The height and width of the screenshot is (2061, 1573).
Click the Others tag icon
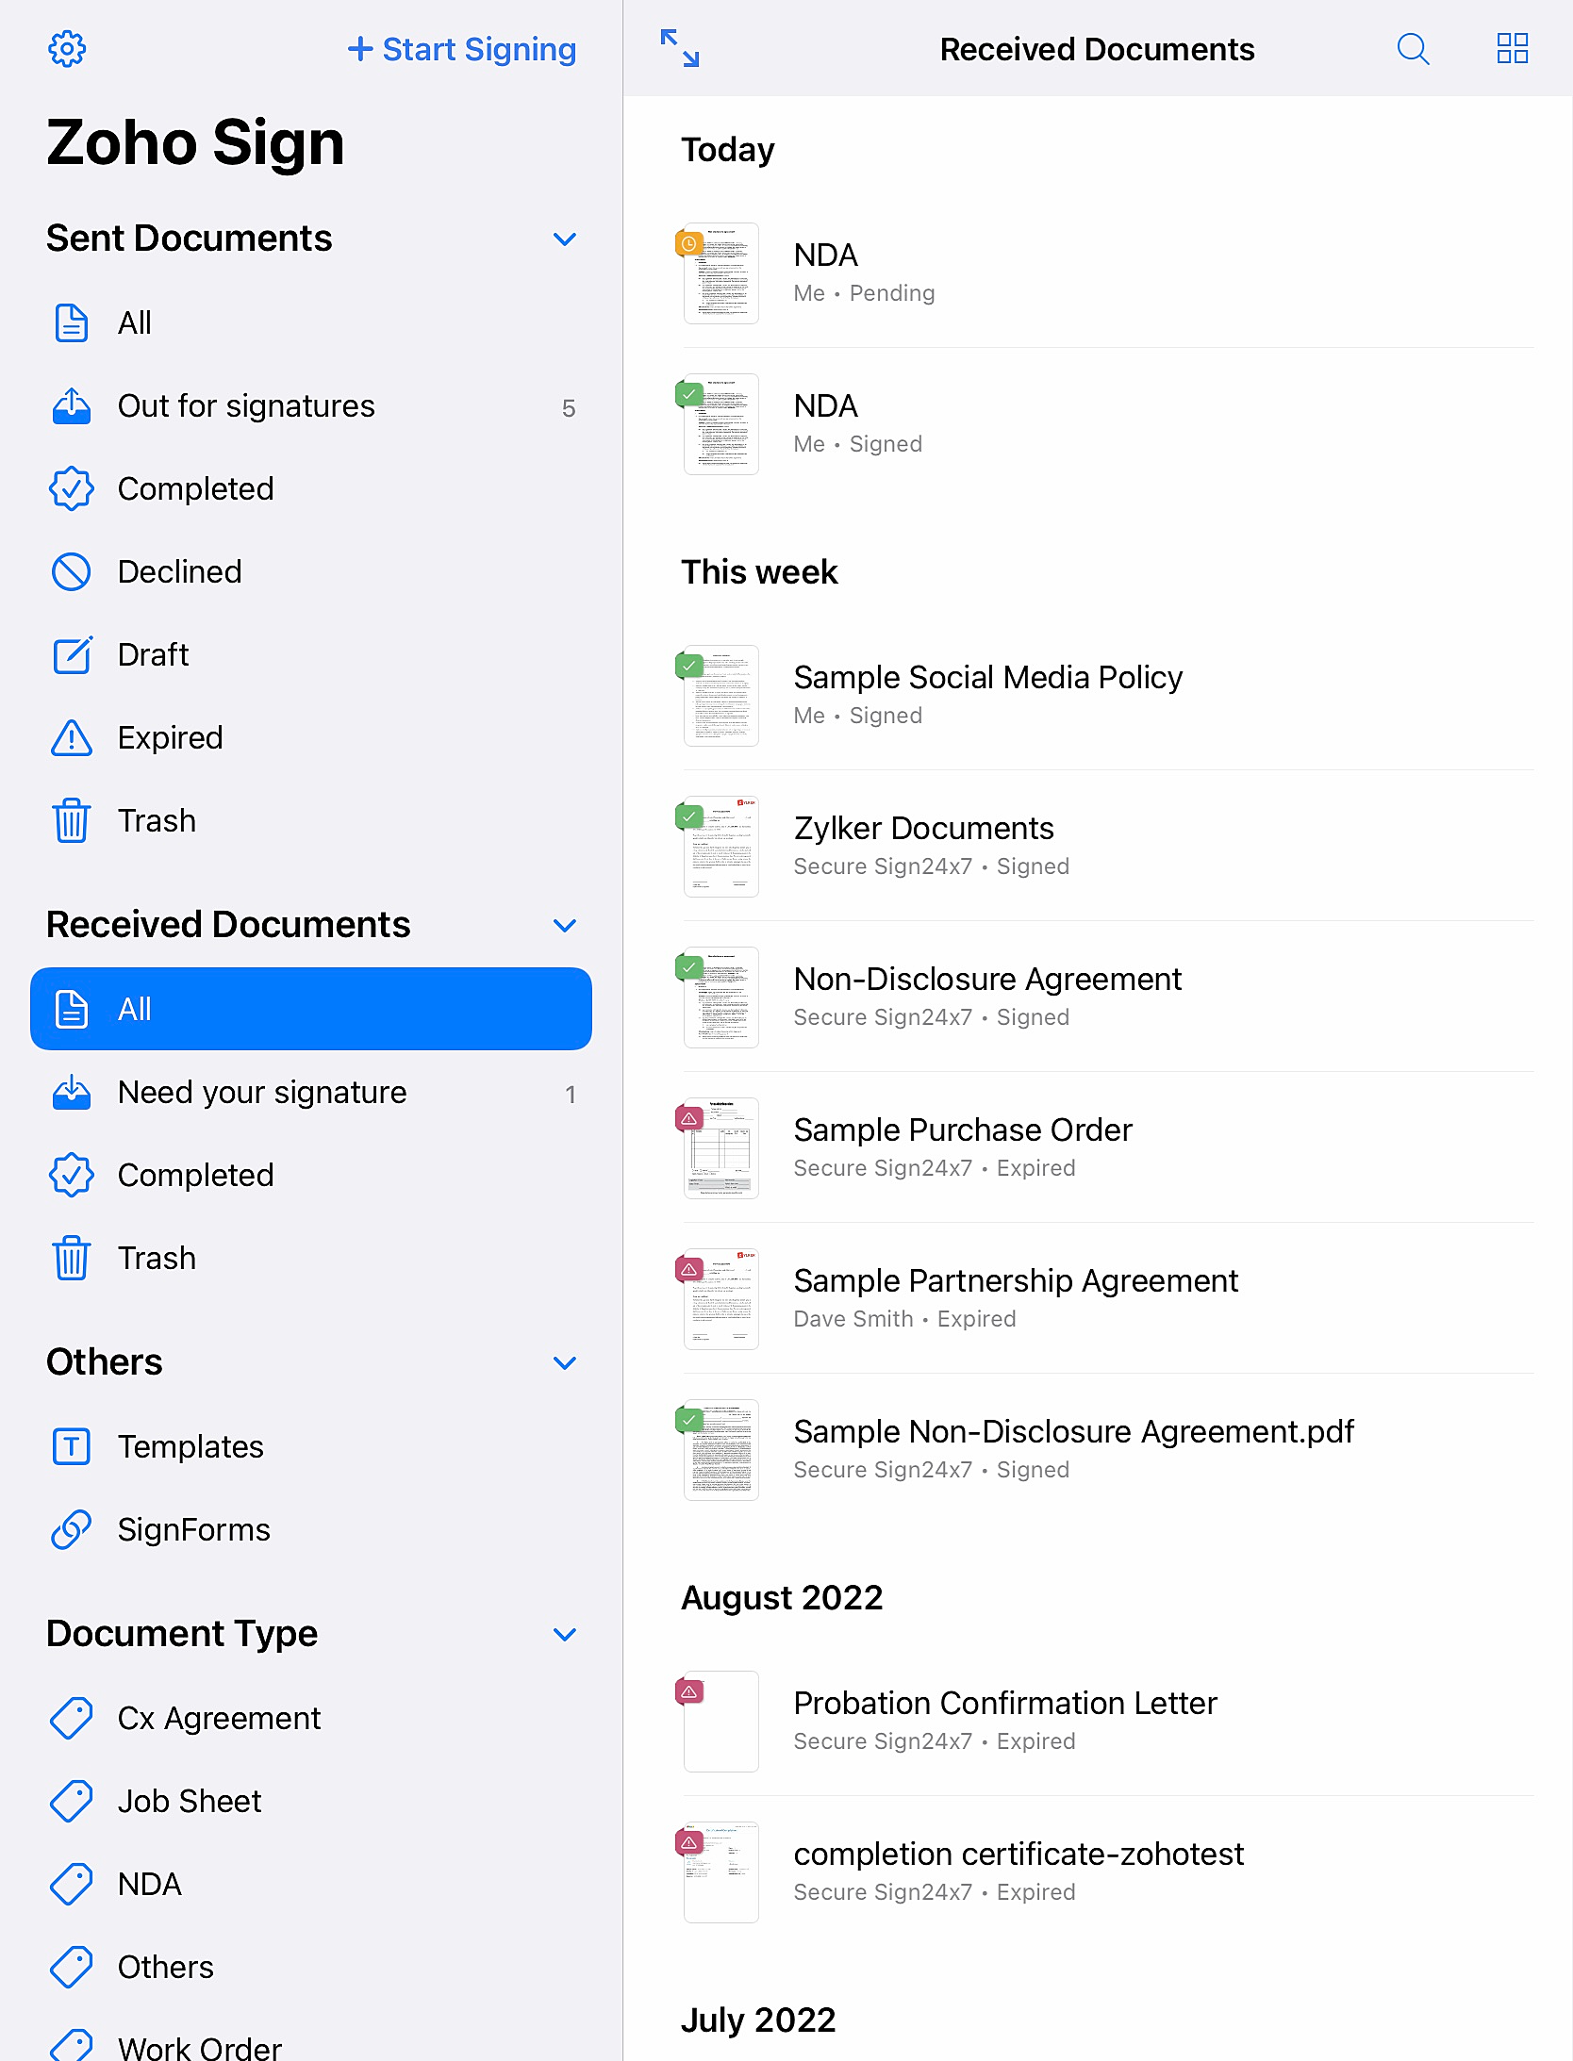pos(72,1968)
